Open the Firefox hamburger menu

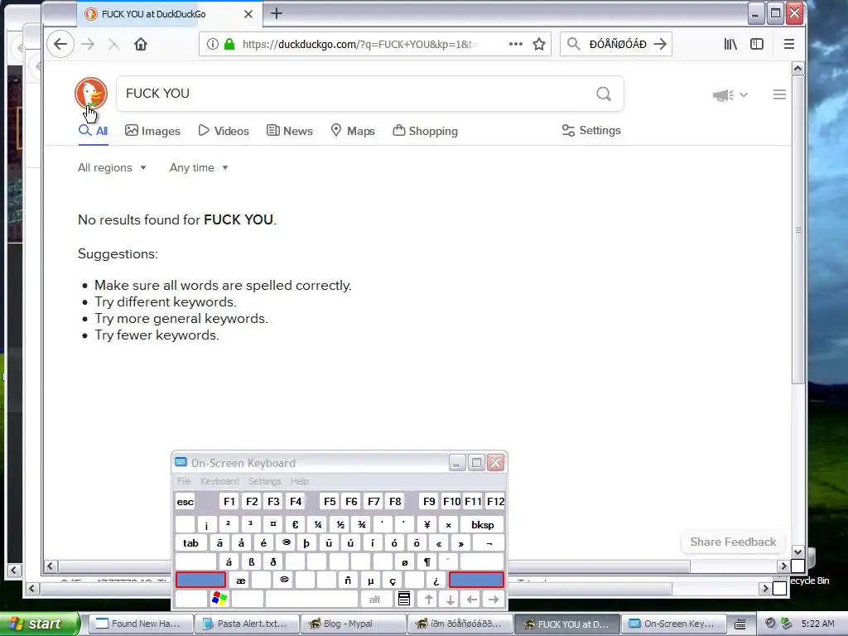click(x=789, y=45)
